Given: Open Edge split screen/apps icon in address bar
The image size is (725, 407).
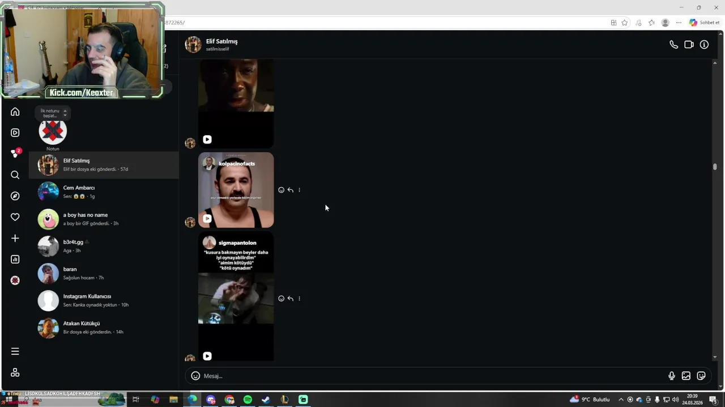Looking at the screenshot, I should click(x=613, y=23).
